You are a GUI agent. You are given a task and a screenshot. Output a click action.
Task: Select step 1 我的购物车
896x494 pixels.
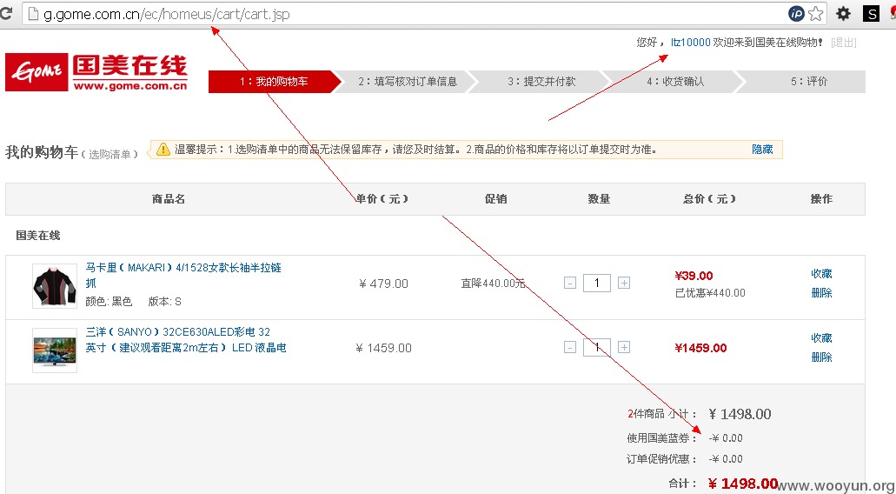click(275, 81)
